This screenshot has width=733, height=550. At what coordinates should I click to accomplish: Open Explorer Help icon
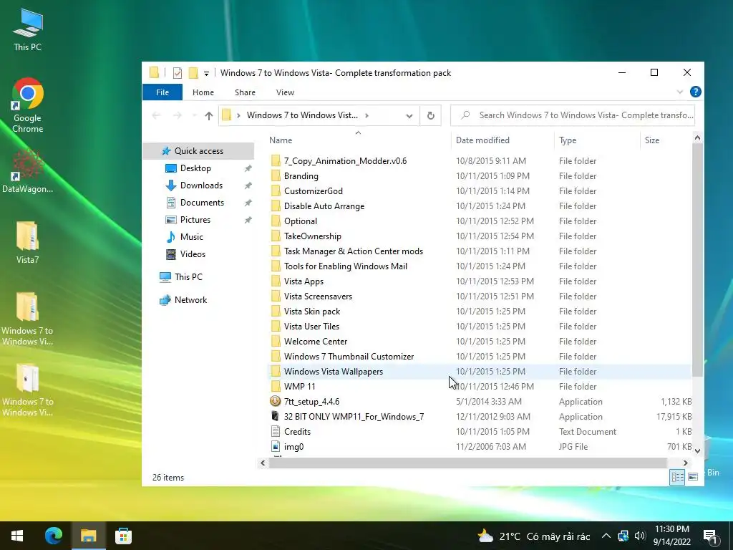tap(695, 92)
